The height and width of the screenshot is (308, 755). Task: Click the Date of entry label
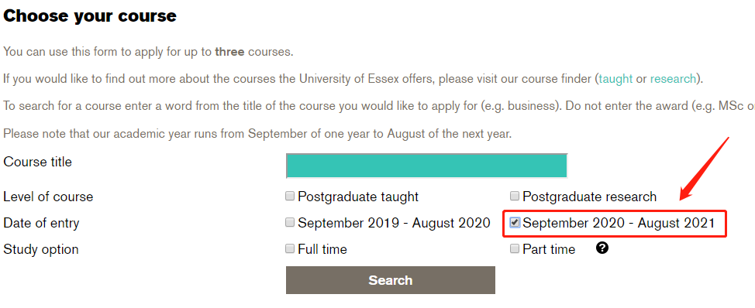click(x=41, y=224)
